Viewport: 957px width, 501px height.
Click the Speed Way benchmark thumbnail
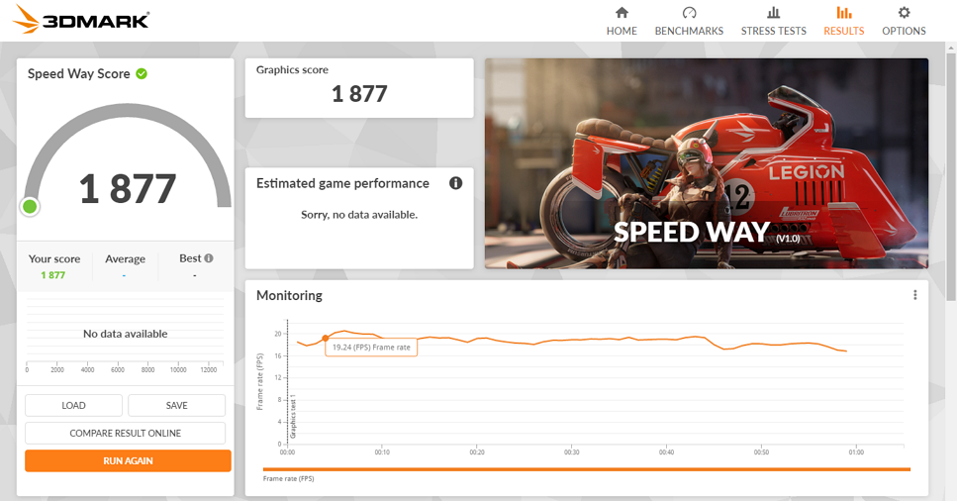707,163
